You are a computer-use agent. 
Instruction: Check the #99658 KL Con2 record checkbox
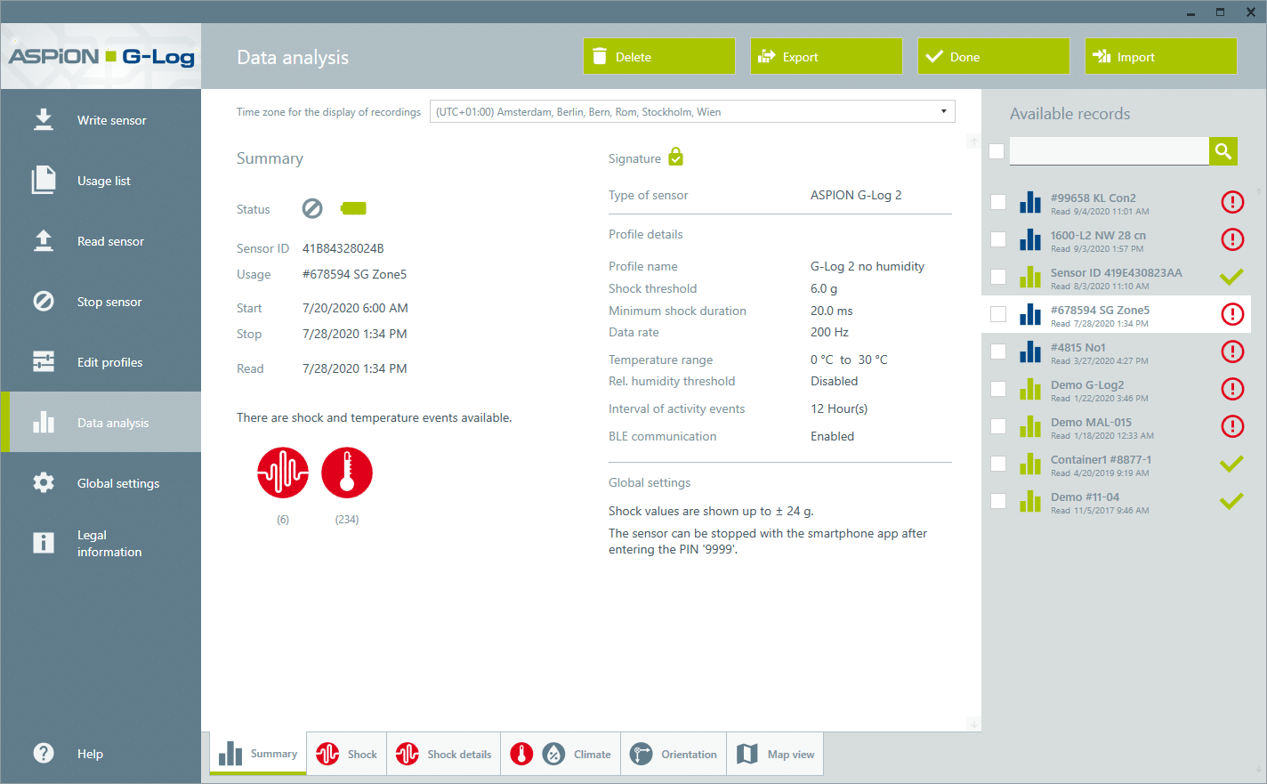pyautogui.click(x=998, y=202)
